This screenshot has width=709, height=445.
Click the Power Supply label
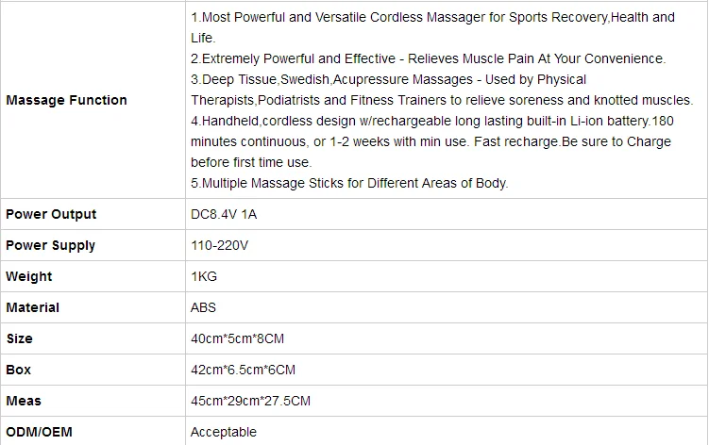tap(51, 245)
